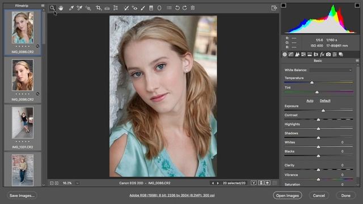Viewport: 363px width, 204px height.
Task: Open the Filmstrip panel menu
Action: (43, 5)
